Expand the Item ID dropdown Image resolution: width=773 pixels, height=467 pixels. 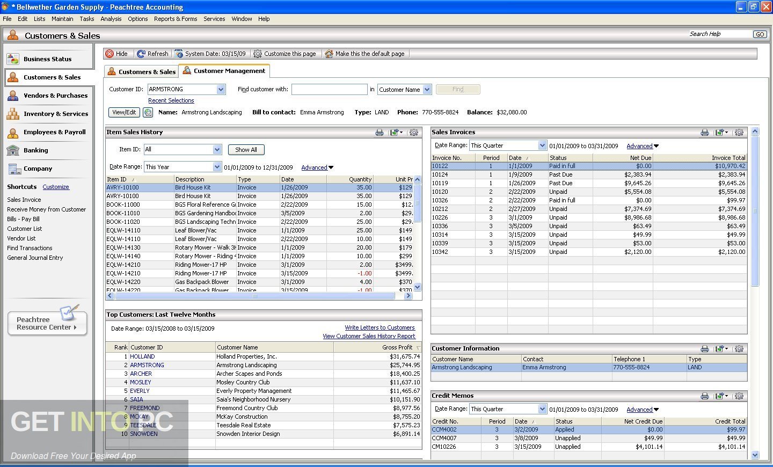(217, 150)
